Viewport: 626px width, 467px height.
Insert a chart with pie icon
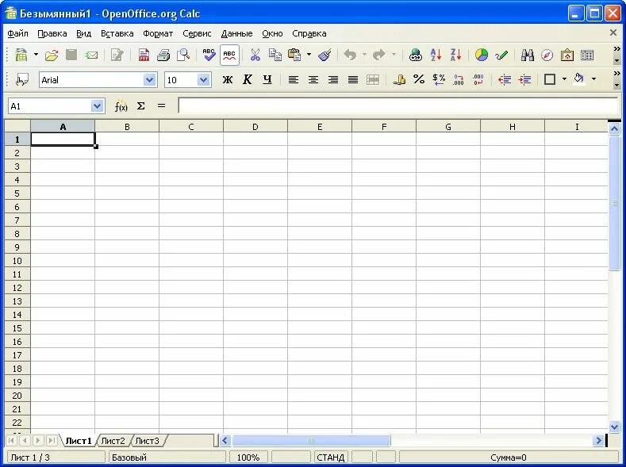click(482, 55)
